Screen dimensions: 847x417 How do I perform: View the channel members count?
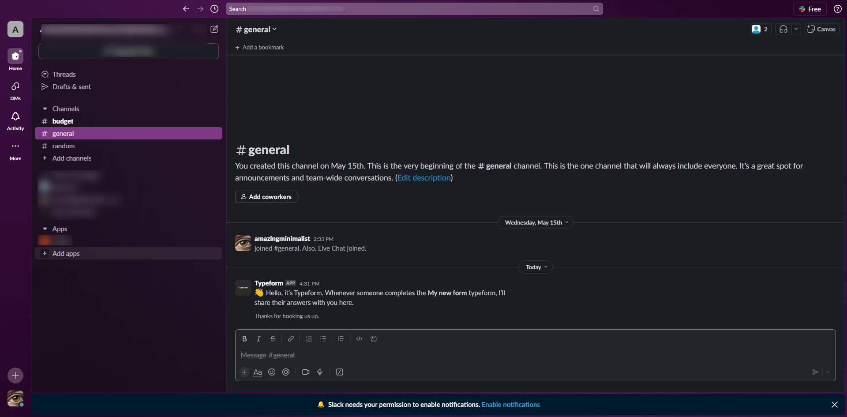coord(761,29)
